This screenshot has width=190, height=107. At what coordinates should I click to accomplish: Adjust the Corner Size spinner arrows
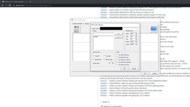point(113,63)
